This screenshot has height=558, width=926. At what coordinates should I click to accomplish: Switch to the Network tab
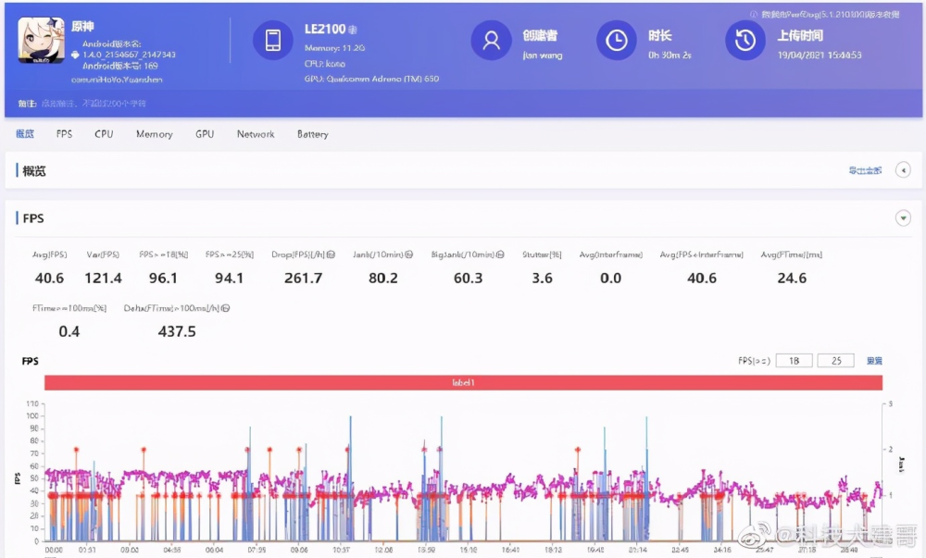(x=256, y=134)
